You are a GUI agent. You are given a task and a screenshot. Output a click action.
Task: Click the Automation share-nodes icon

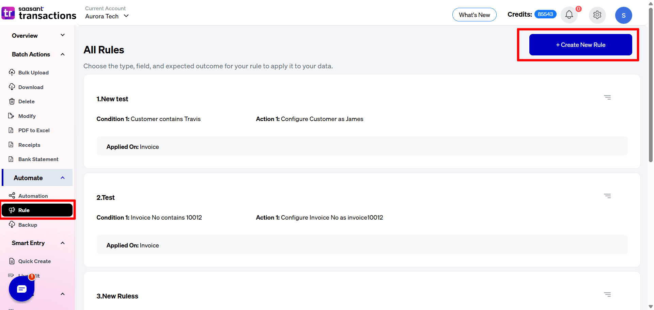[x=12, y=195]
